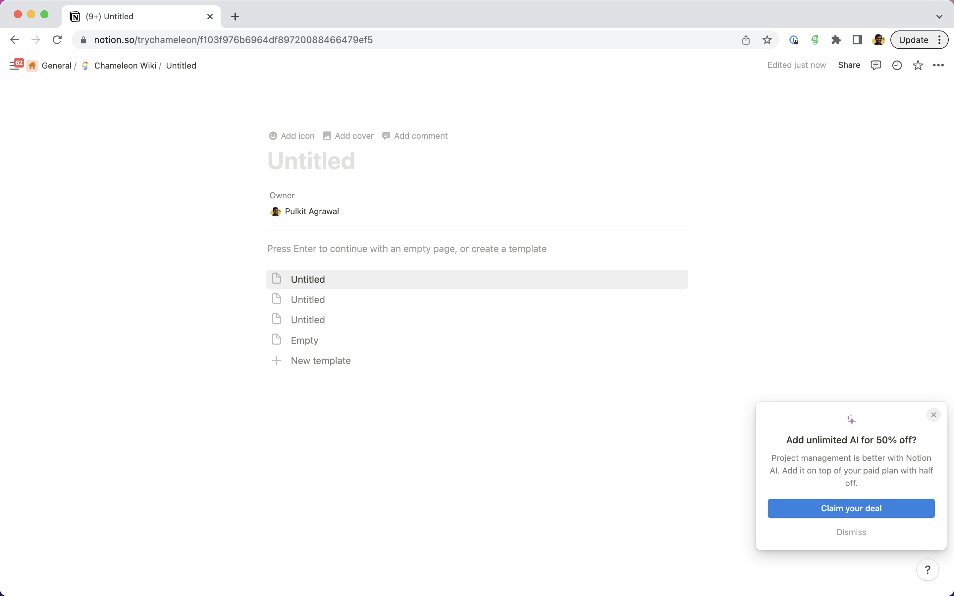The image size is (954, 596).
Task: Open sidebar with the 62 notifications icon
Action: [16, 64]
